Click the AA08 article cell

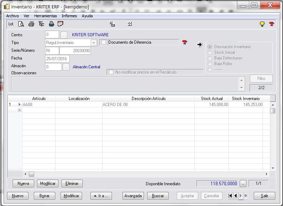click(39, 104)
